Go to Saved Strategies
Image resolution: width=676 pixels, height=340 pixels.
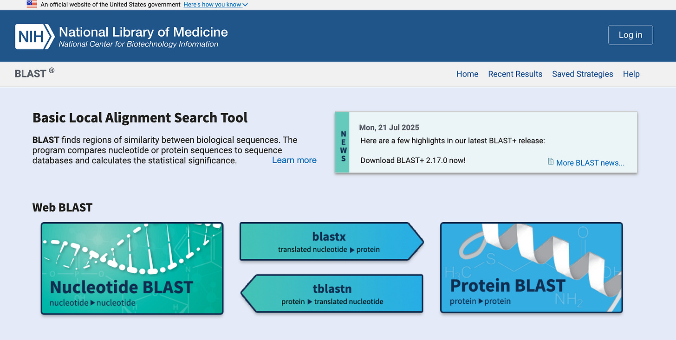click(x=582, y=74)
